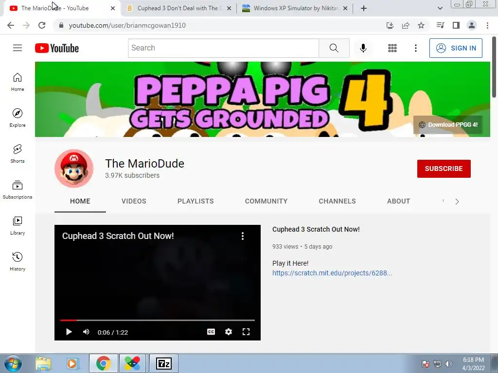This screenshot has height=373, width=498.
Task: Open Windows Explorer from the taskbar
Action: (x=43, y=363)
